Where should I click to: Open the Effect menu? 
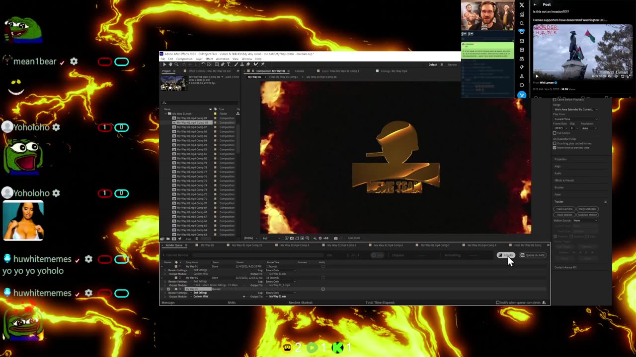[x=209, y=59]
